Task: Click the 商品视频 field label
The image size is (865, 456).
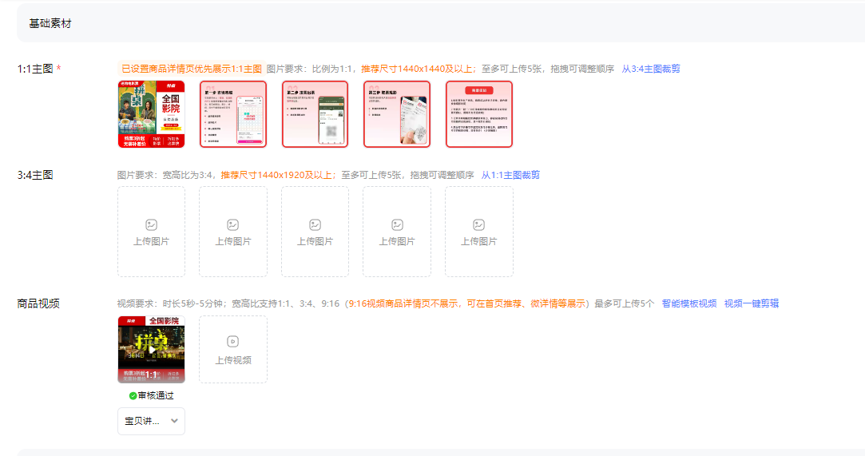Action: pyautogui.click(x=38, y=303)
